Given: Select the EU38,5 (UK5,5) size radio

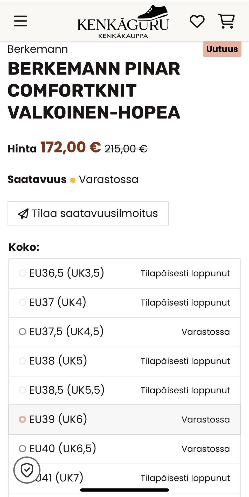Looking at the screenshot, I should coord(23,390).
